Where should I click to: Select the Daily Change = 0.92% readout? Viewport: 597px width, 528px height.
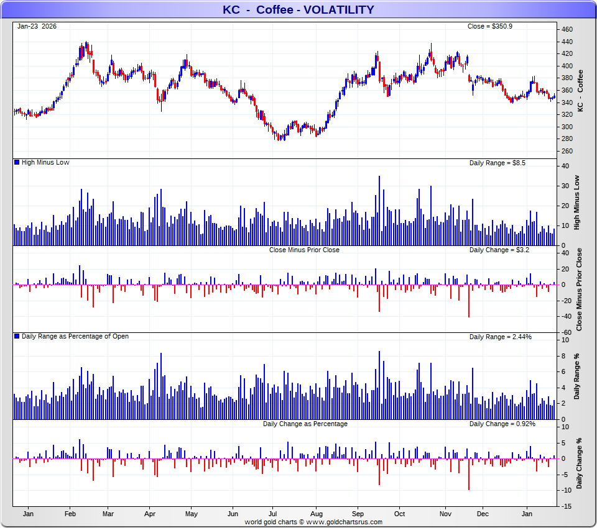pos(502,424)
